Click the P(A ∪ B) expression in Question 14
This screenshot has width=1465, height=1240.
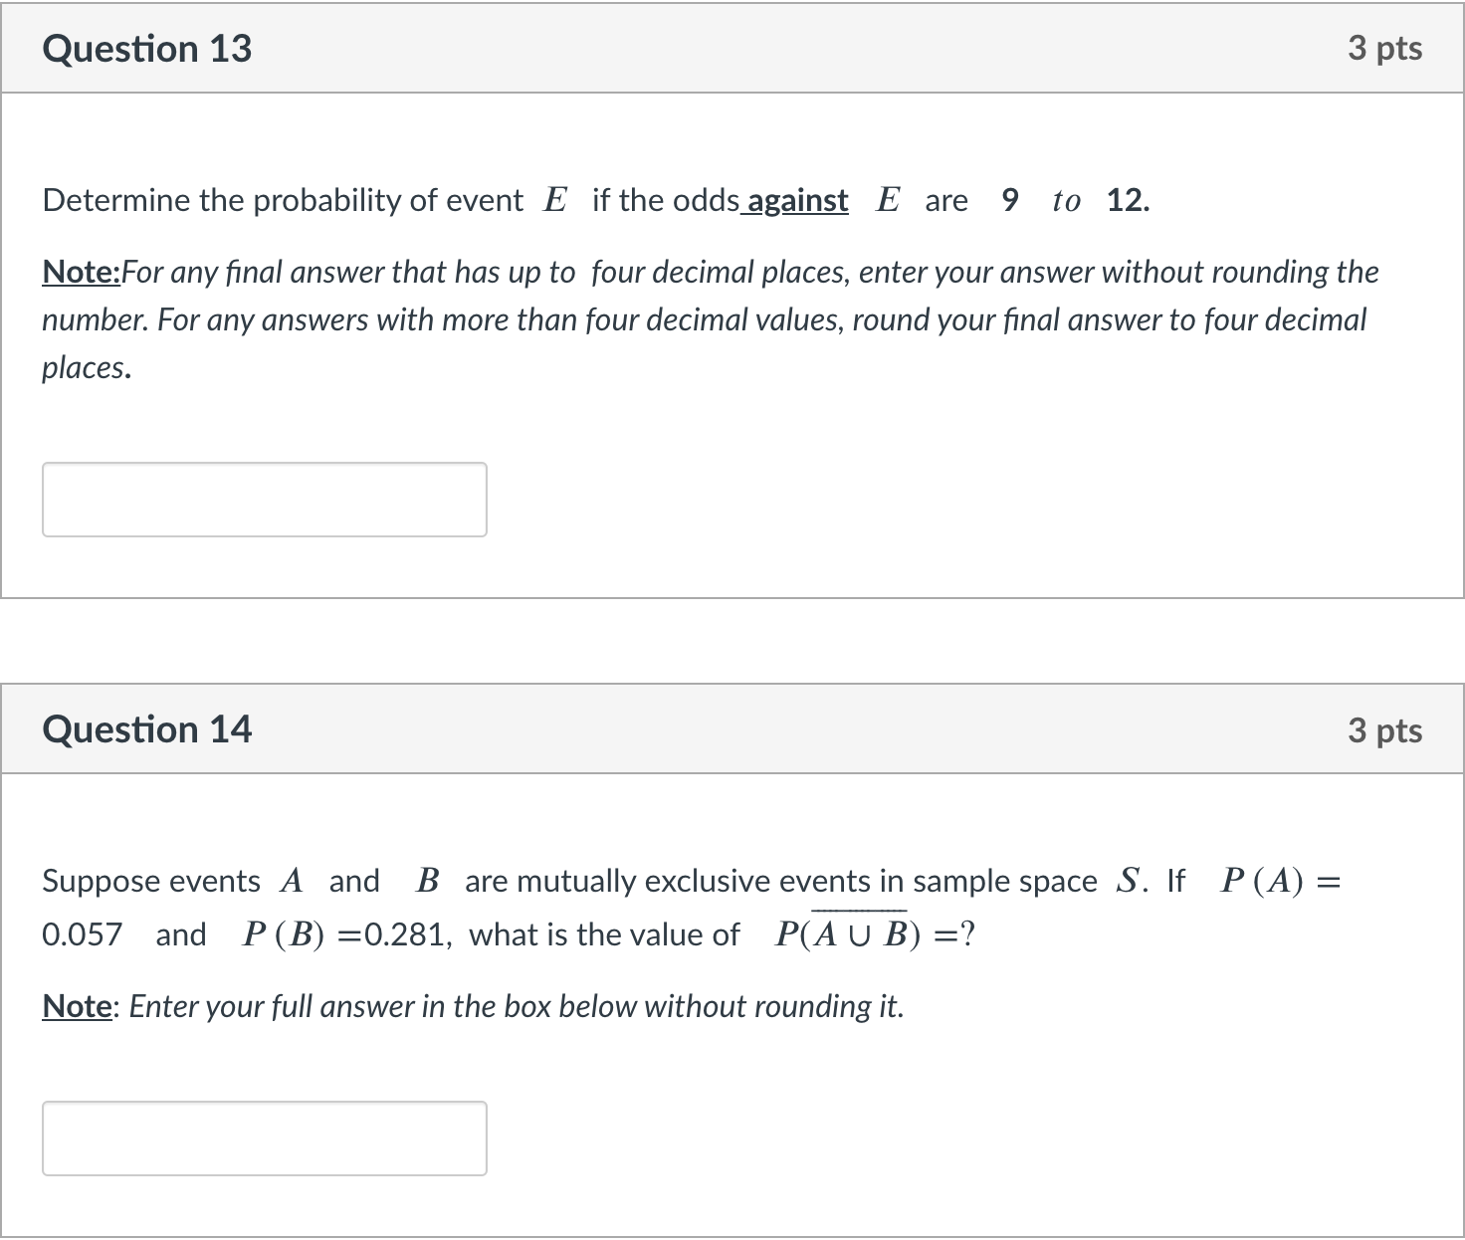pos(845,933)
